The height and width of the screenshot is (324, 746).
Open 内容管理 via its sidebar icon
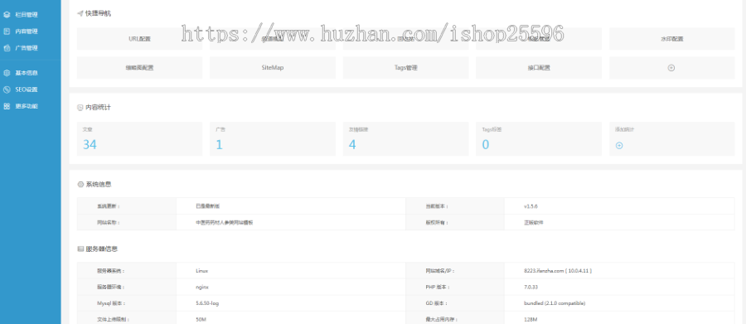[7, 31]
